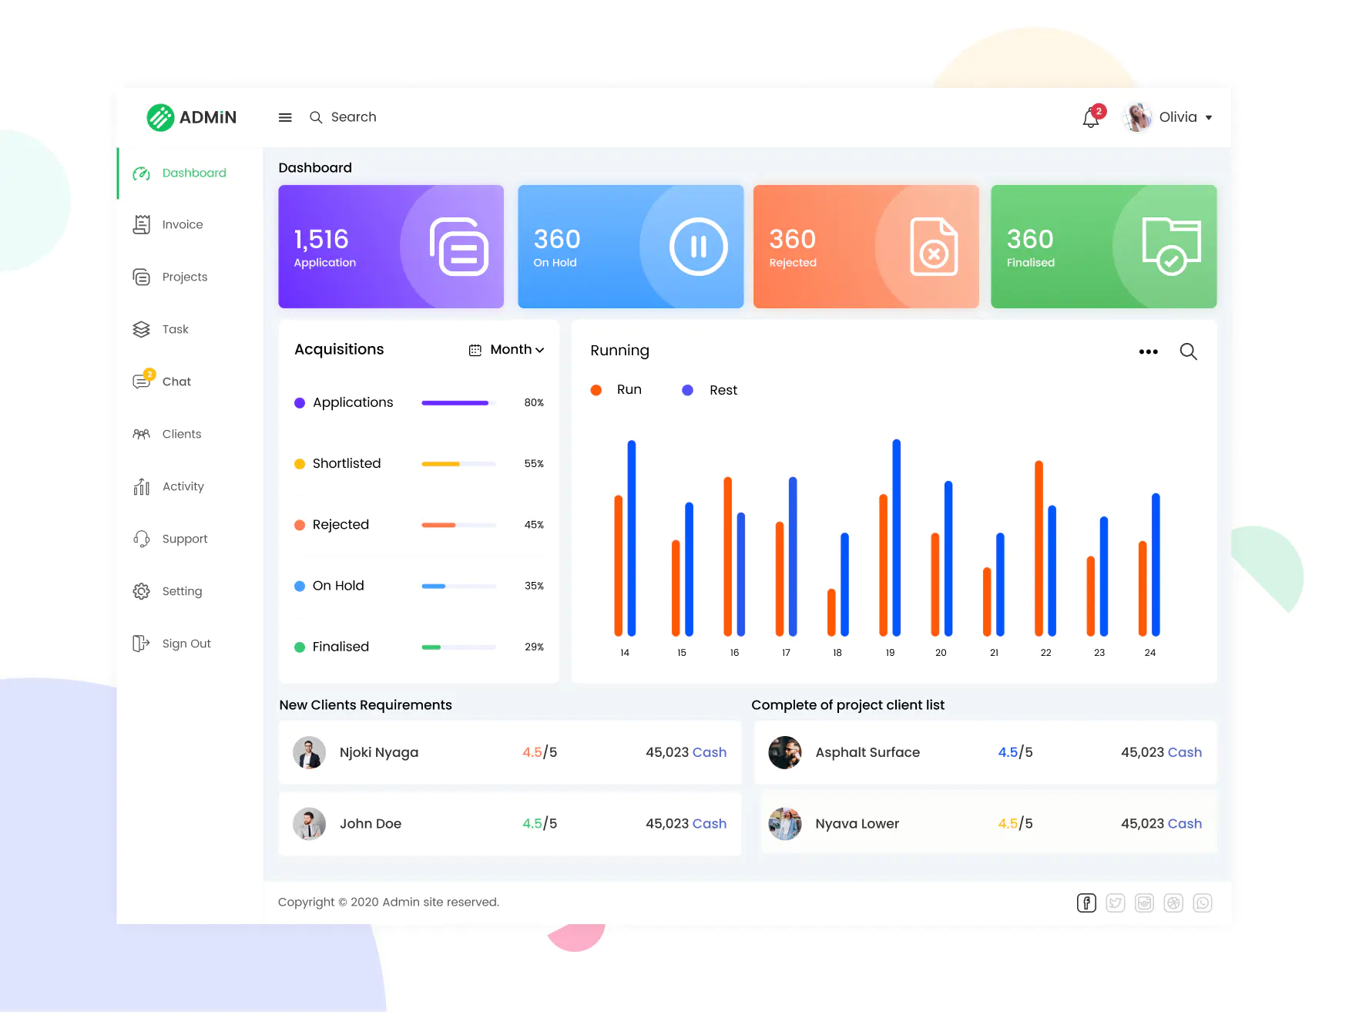Click Olivia's profile avatar
Image resolution: width=1349 pixels, height=1012 pixels.
click(x=1138, y=117)
